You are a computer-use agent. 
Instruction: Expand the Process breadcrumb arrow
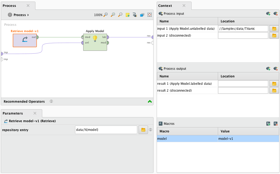tap(28, 15)
